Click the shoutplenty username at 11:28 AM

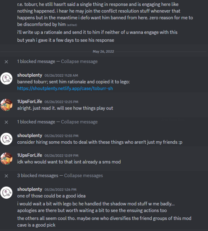pos(30,75)
